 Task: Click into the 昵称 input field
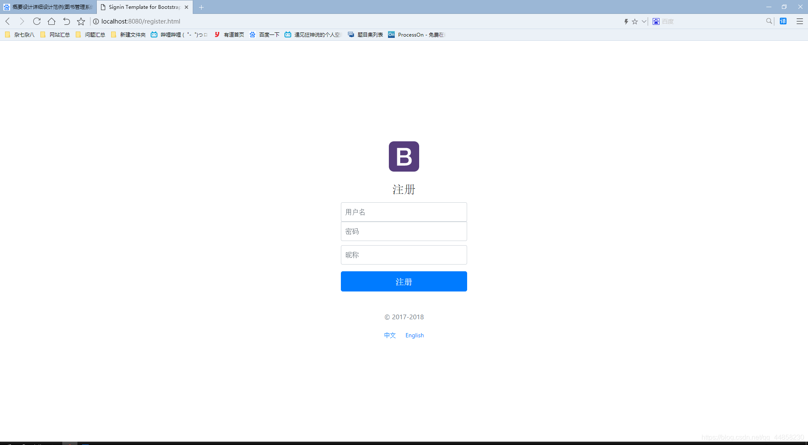pyautogui.click(x=404, y=255)
